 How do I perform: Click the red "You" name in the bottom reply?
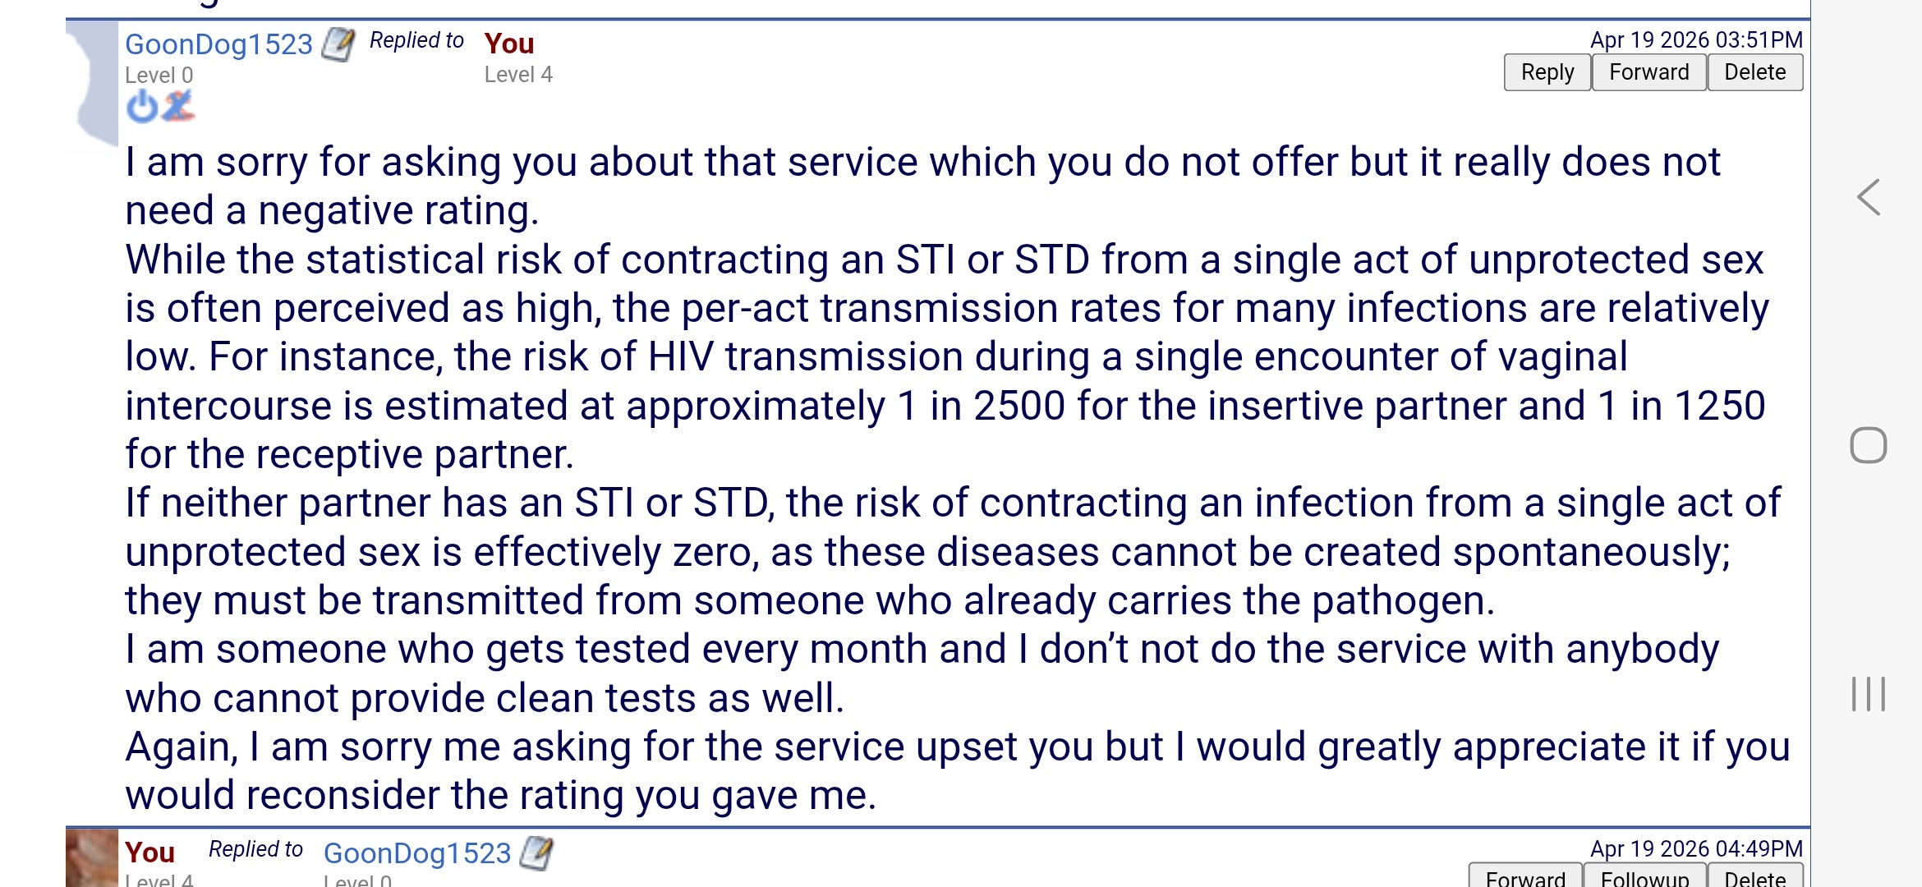(x=149, y=853)
